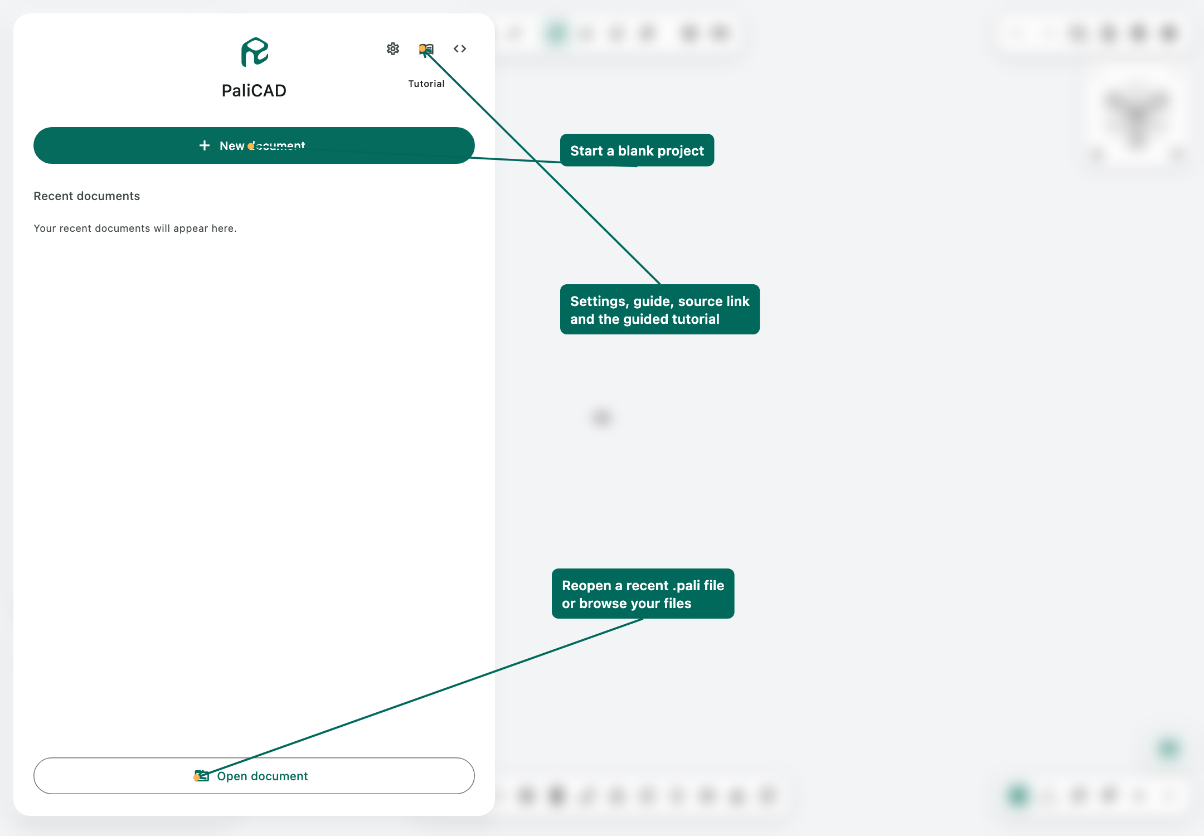Viewport: 1204px width, 836px height.
Task: Click 'Your recent documents will appear here.' text
Action: click(x=135, y=229)
